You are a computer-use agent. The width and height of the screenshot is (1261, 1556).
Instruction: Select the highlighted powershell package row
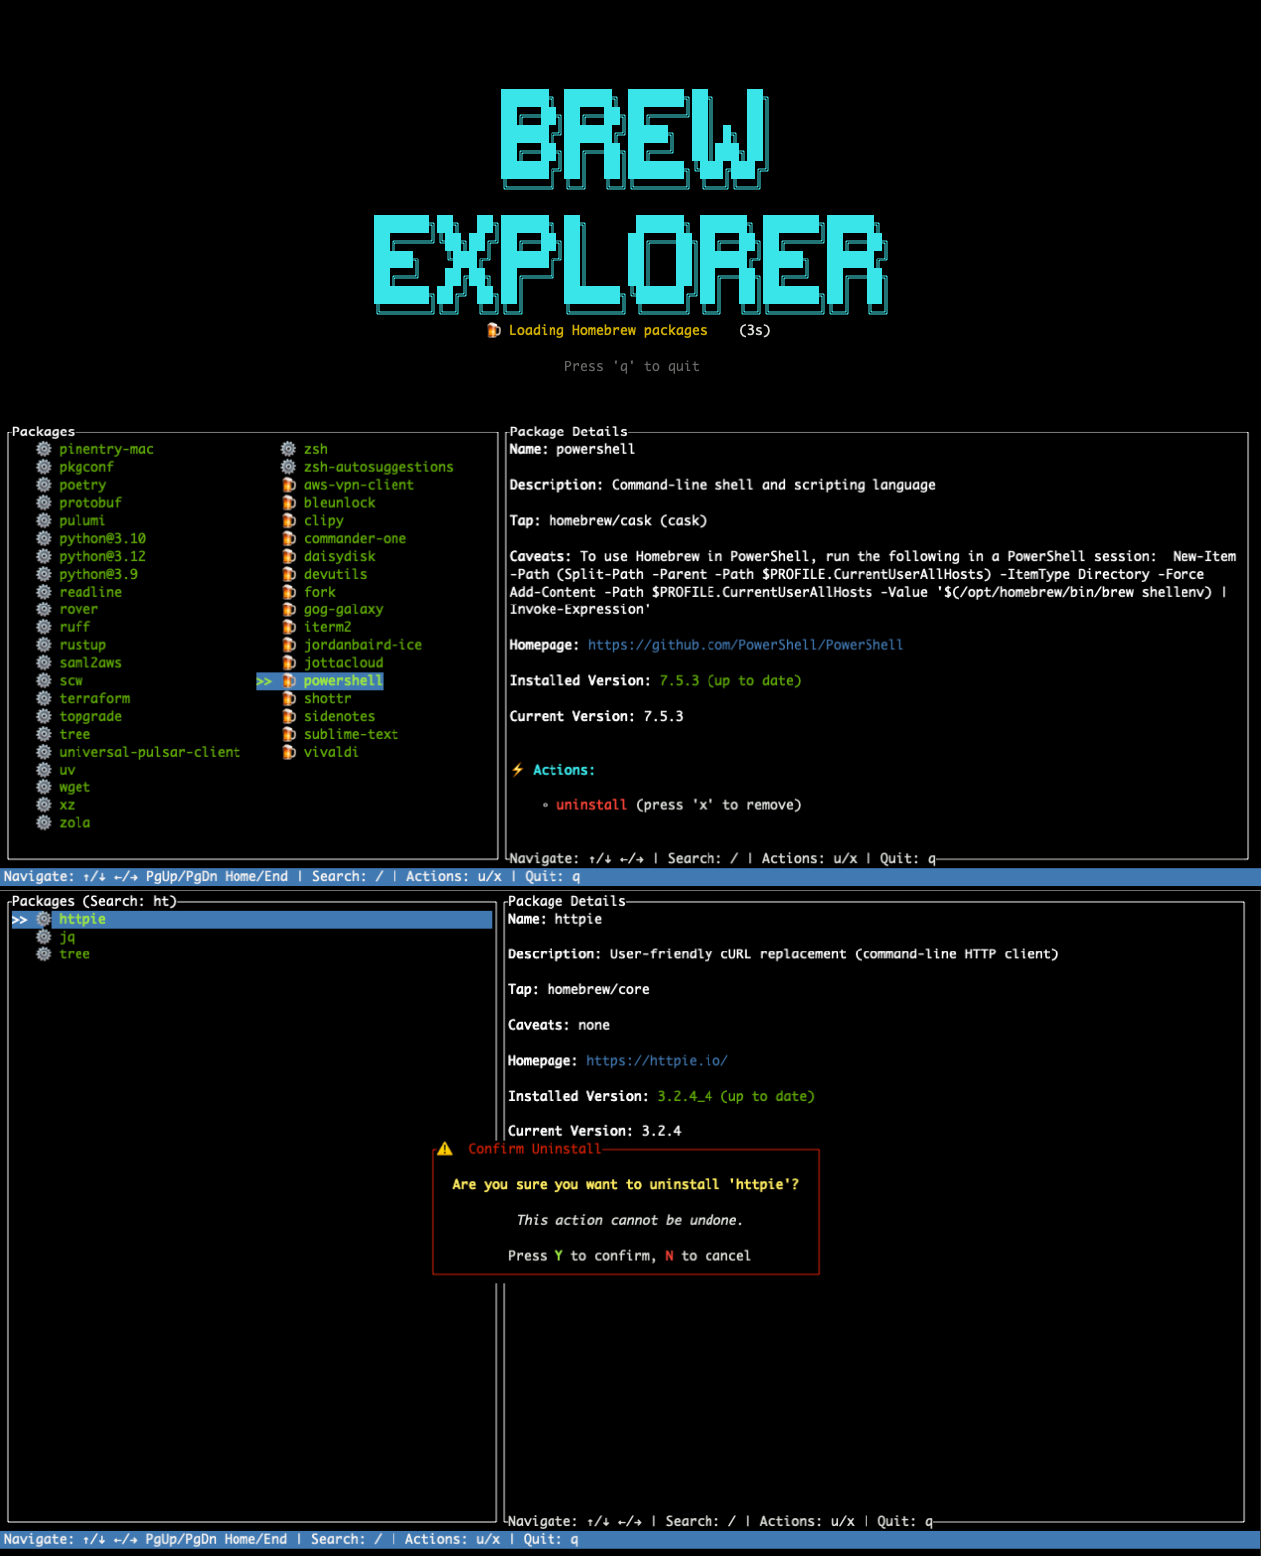pos(342,681)
